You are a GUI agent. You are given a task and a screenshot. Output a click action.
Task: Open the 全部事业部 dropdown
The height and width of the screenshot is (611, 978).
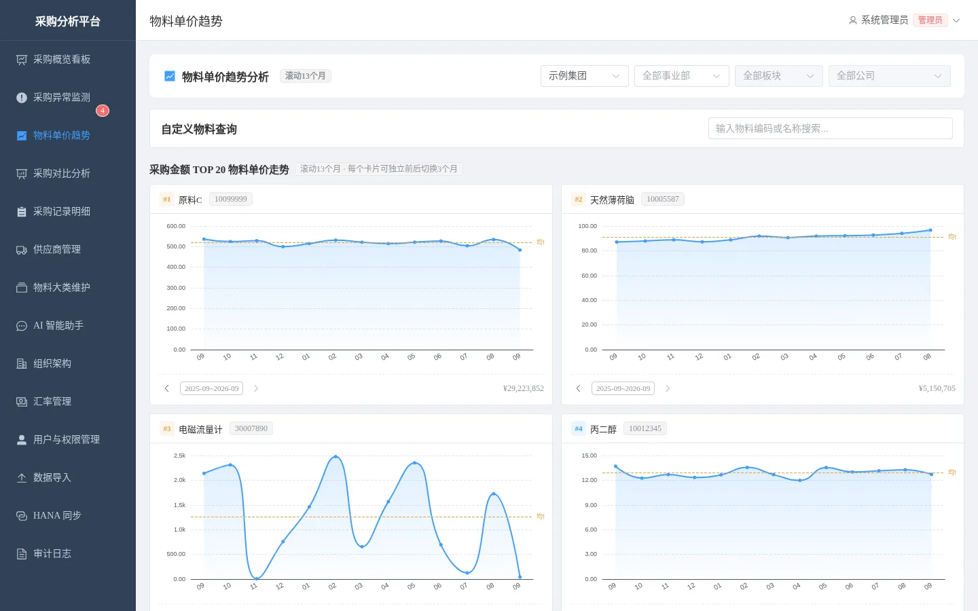tap(682, 76)
